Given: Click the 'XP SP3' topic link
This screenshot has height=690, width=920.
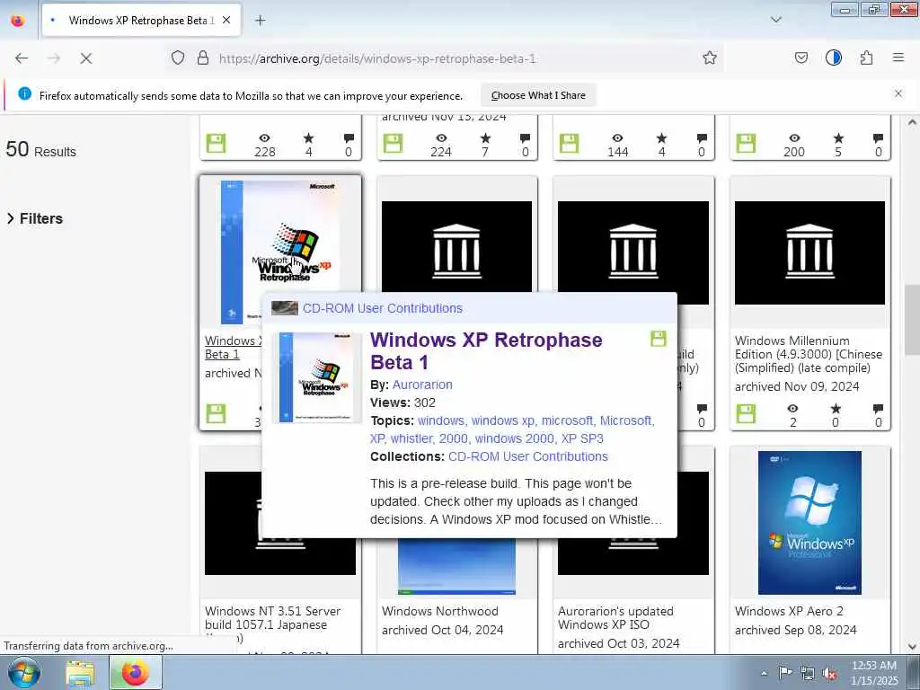Looking at the screenshot, I should coord(582,438).
